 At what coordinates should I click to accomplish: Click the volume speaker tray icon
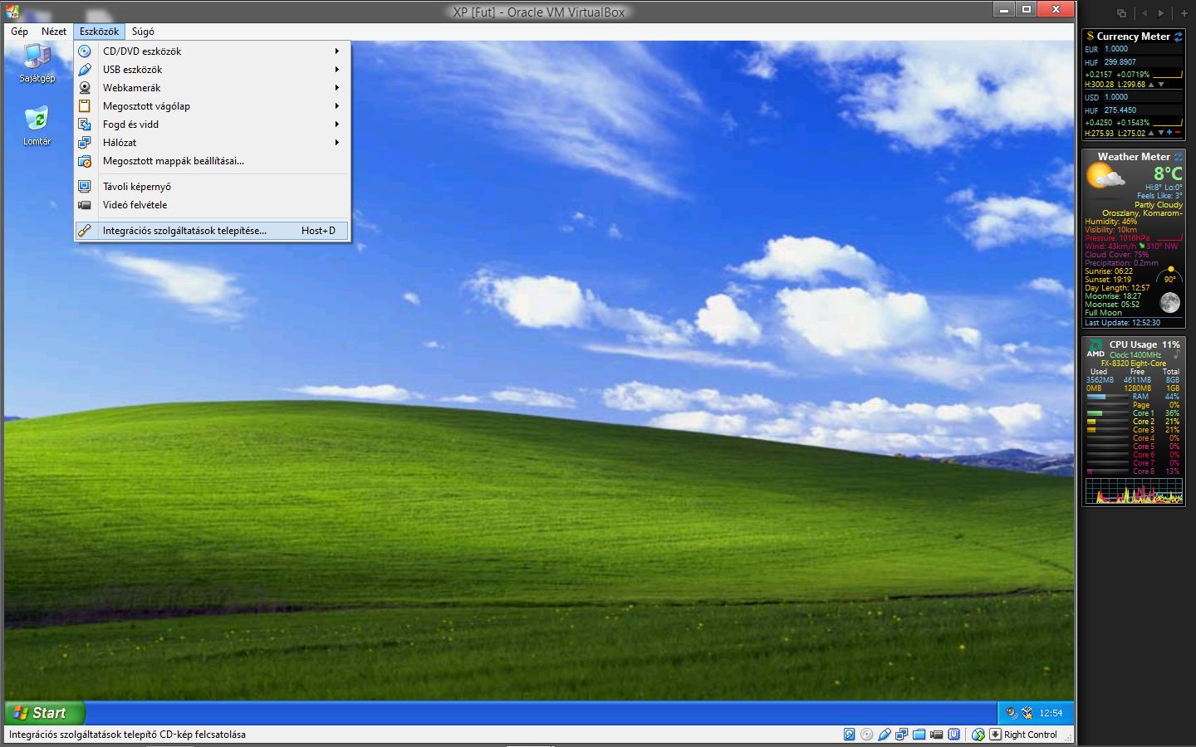(x=1011, y=713)
